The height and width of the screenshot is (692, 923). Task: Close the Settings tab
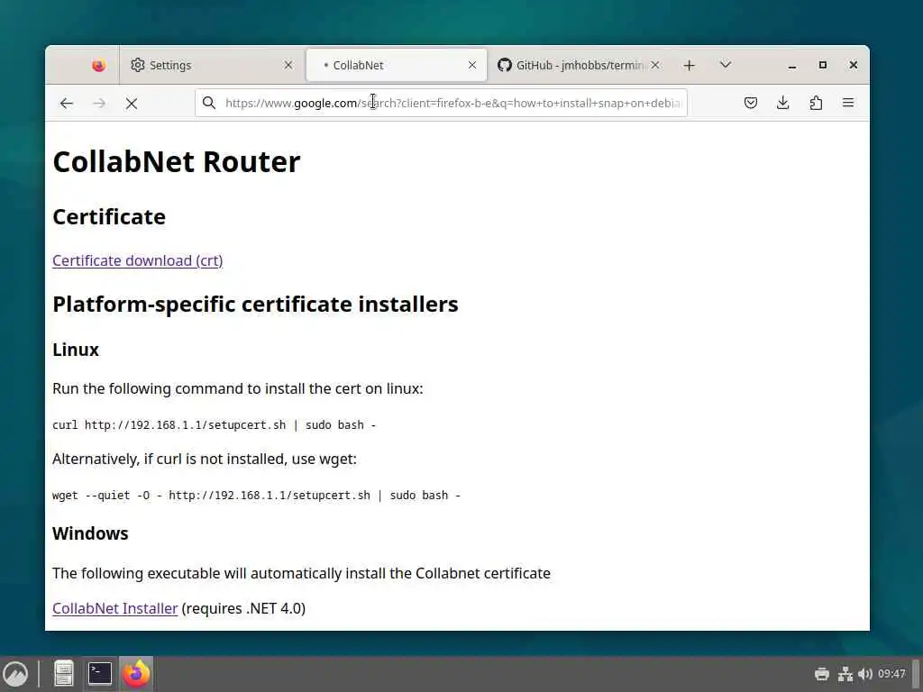click(x=288, y=65)
